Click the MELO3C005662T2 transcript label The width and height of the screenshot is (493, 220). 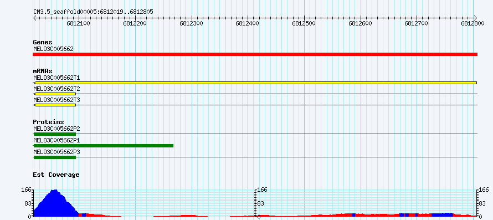pos(57,89)
